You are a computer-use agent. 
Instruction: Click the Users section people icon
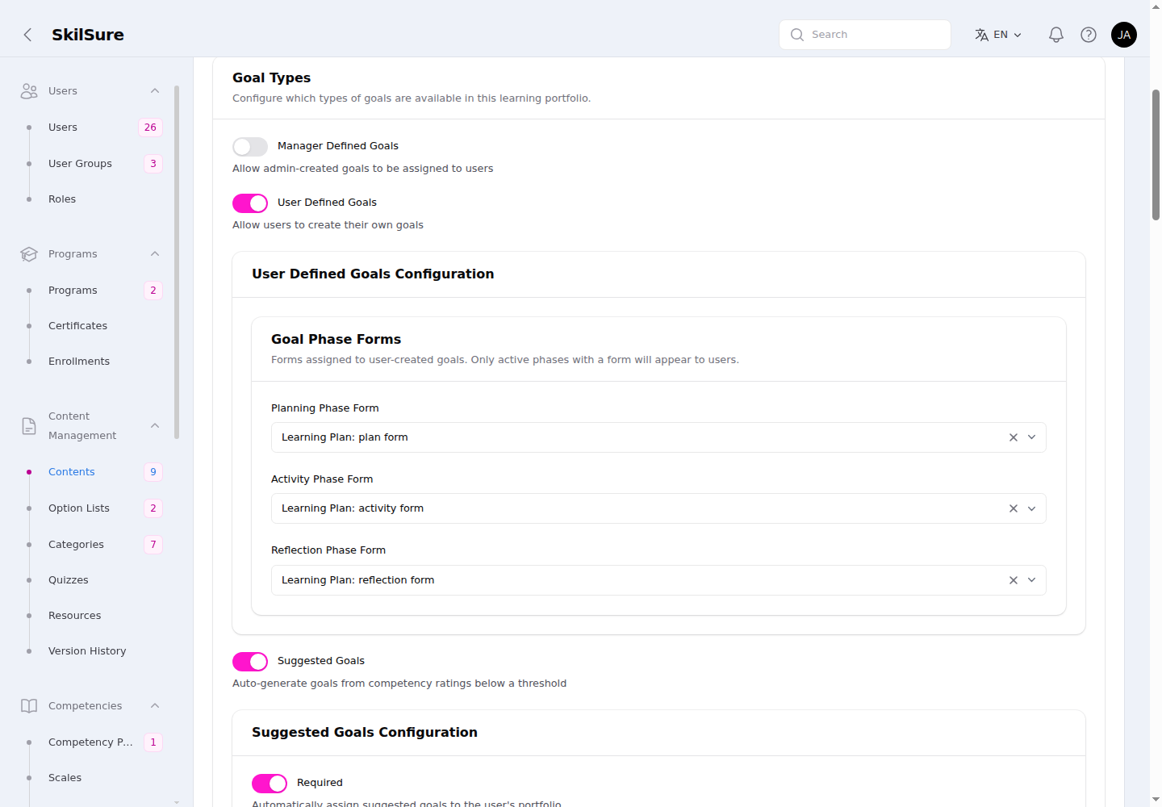[29, 91]
